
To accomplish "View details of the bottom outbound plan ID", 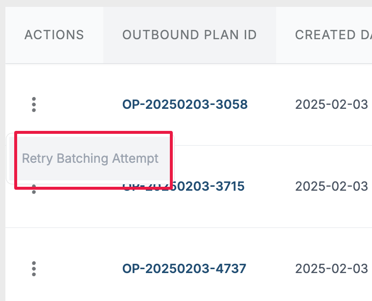I will [x=184, y=269].
